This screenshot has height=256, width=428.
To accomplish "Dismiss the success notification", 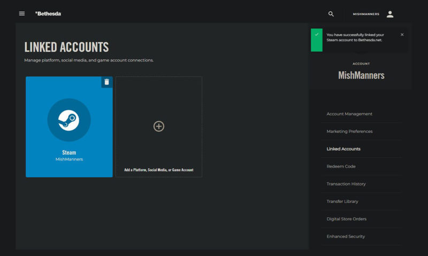I will tap(402, 35).
